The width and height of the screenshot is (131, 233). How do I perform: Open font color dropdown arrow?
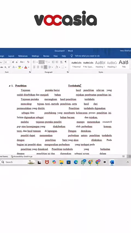click(x=29, y=67)
